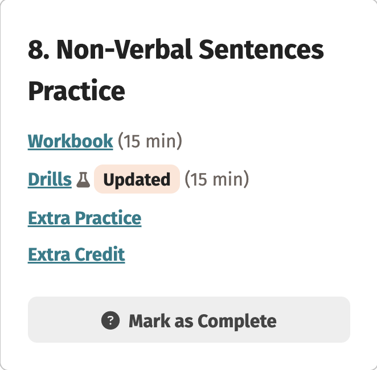The height and width of the screenshot is (370, 377).
Task: Open the Extra Credit link
Action: click(76, 254)
